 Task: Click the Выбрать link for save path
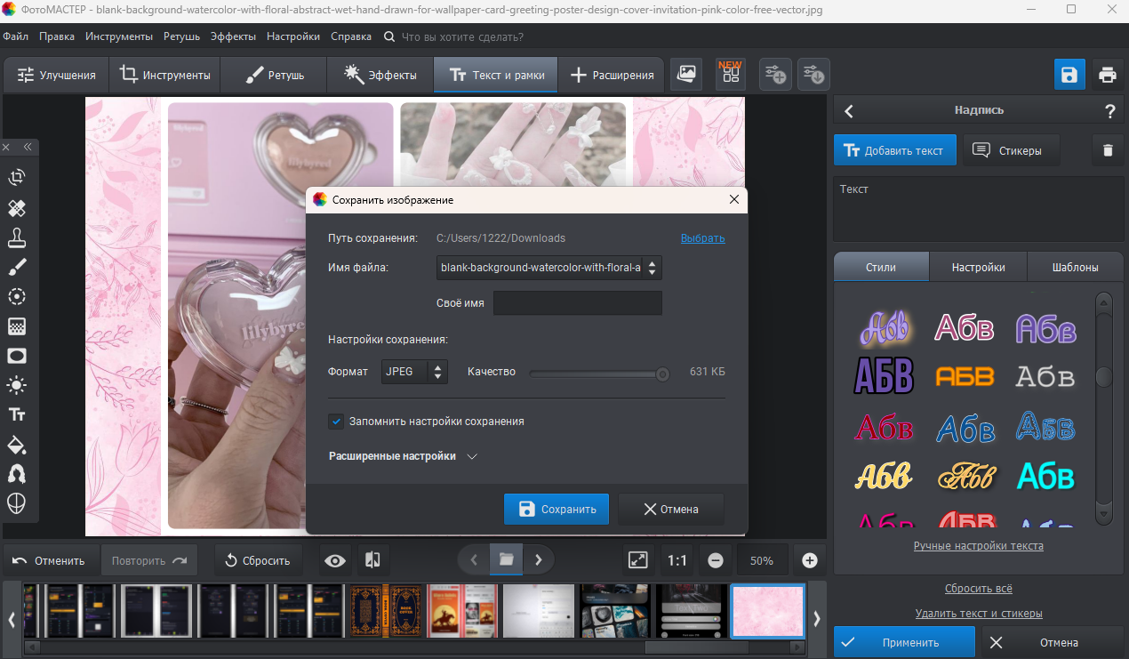[x=703, y=238]
